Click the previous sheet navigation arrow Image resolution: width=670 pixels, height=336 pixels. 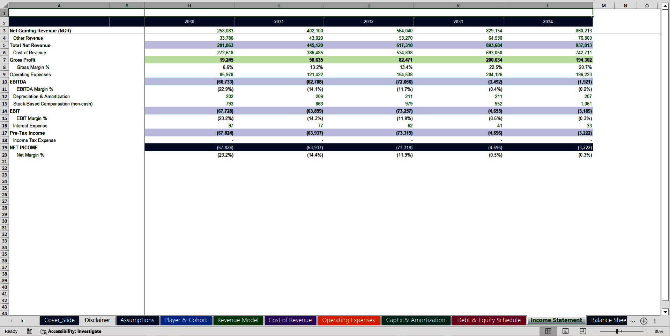[x=11, y=321]
